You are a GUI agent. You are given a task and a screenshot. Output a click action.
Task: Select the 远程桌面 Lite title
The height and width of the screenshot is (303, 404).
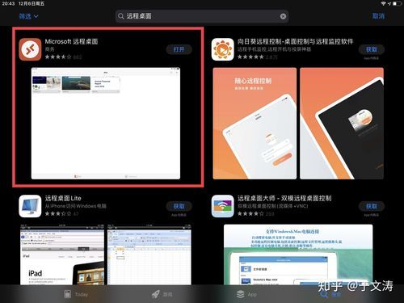[63, 198]
